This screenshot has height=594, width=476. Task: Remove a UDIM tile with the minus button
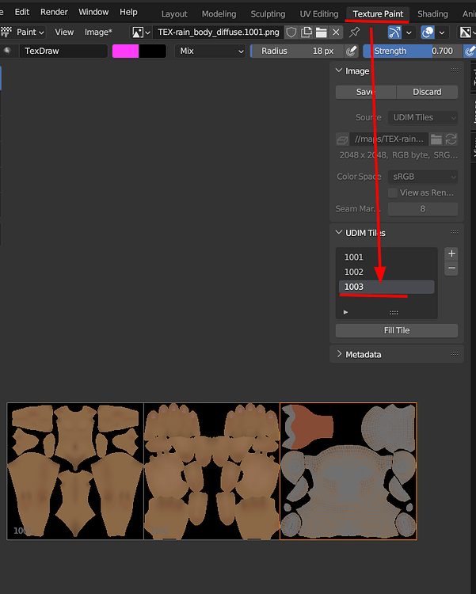click(451, 268)
